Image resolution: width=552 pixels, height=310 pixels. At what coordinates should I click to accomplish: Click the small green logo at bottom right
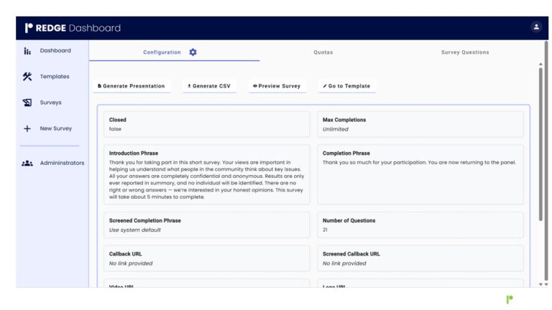pyautogui.click(x=510, y=299)
